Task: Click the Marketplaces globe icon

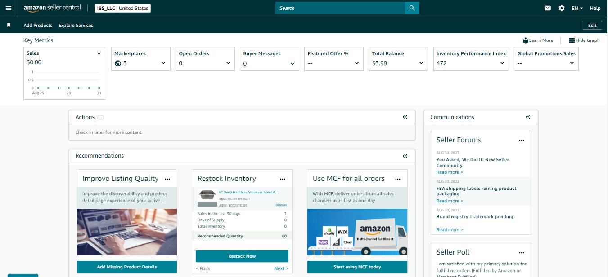Action: click(118, 63)
